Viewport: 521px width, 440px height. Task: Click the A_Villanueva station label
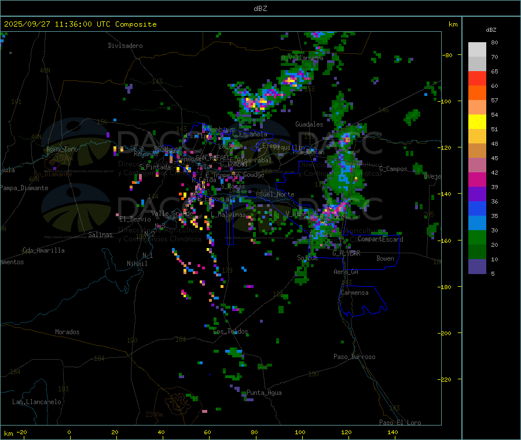tap(302, 58)
